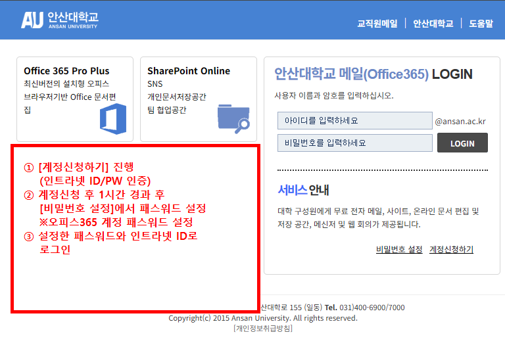Image resolution: width=505 pixels, height=347 pixels.
Task: Click the Tel. 031)400-6900/7000 text
Action: (x=364, y=308)
